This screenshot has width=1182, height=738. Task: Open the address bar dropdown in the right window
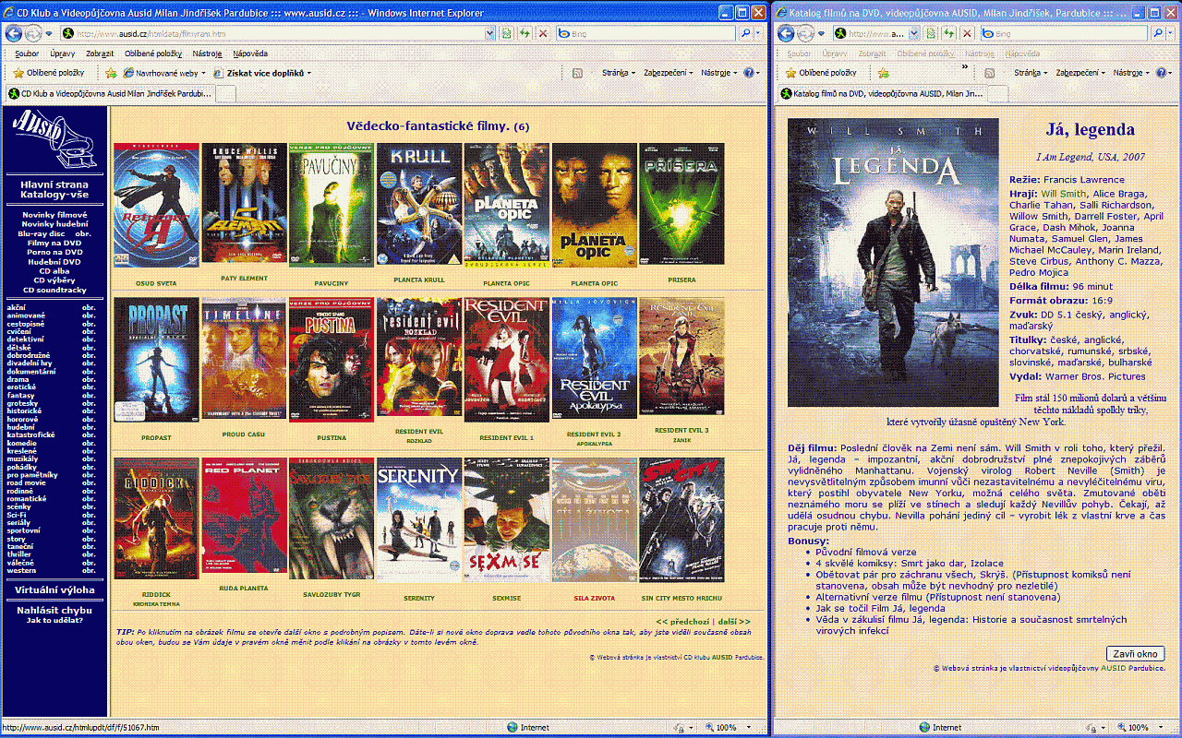click(915, 33)
